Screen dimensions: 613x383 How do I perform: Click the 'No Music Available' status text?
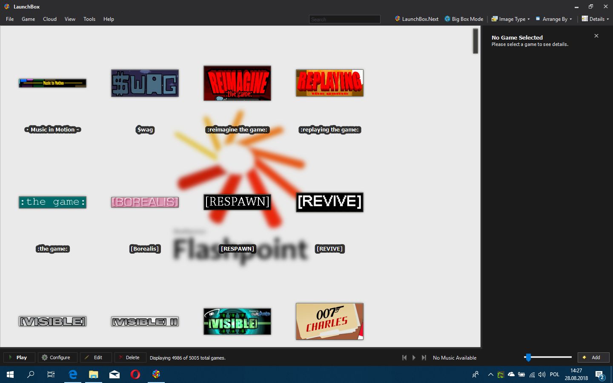pyautogui.click(x=455, y=358)
